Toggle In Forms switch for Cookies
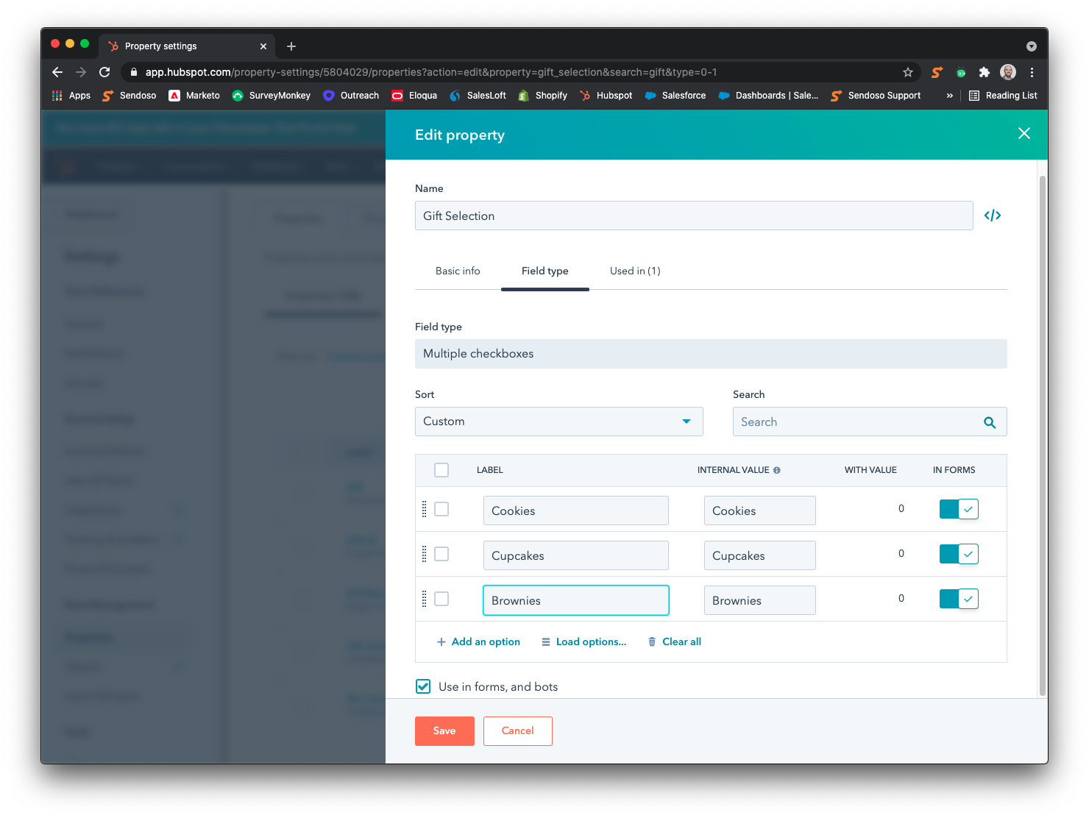The width and height of the screenshot is (1089, 818). pyautogui.click(x=959, y=509)
